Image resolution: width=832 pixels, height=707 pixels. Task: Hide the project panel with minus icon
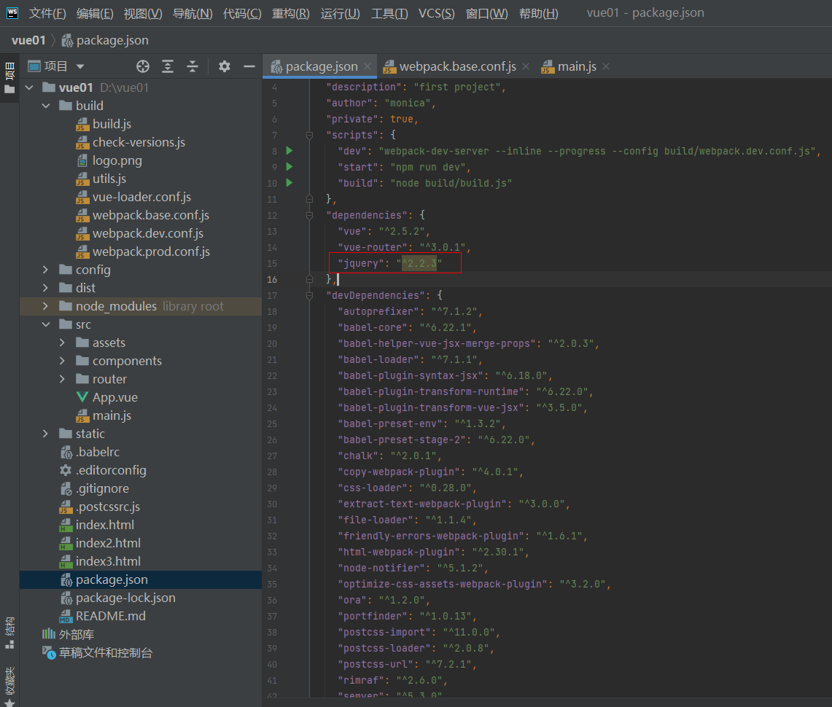[x=249, y=66]
